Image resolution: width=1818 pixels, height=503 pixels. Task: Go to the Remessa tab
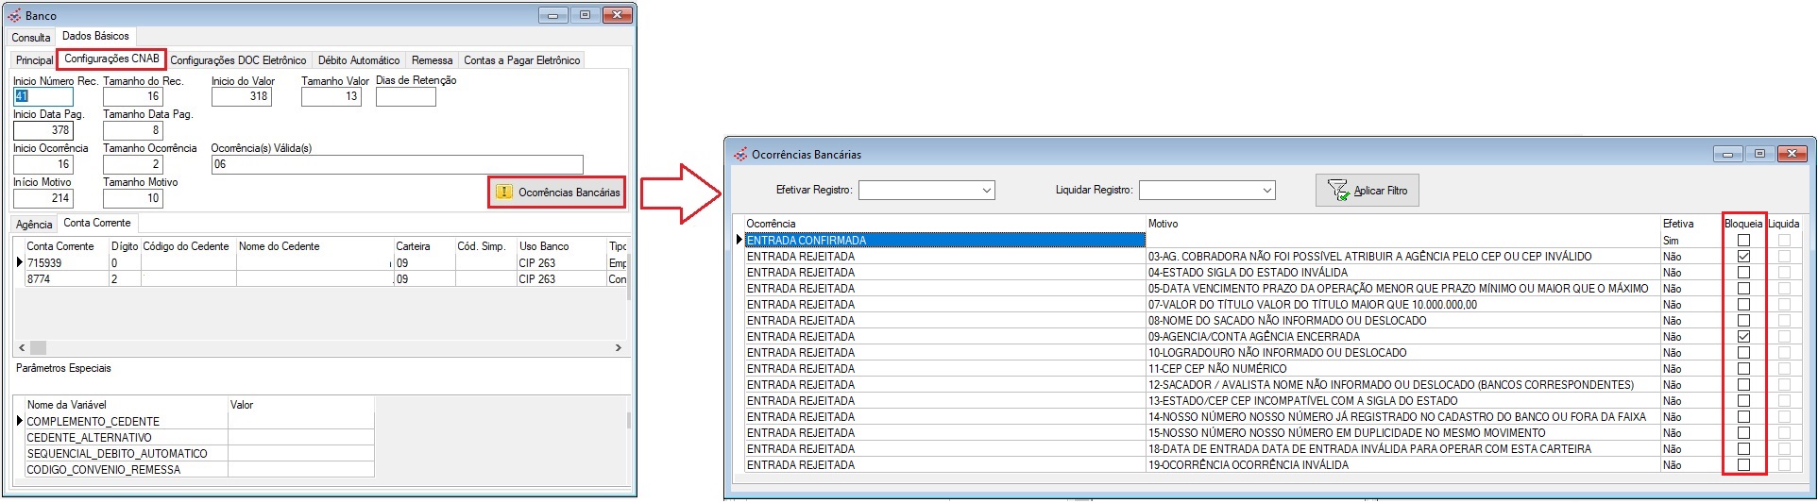tap(432, 60)
